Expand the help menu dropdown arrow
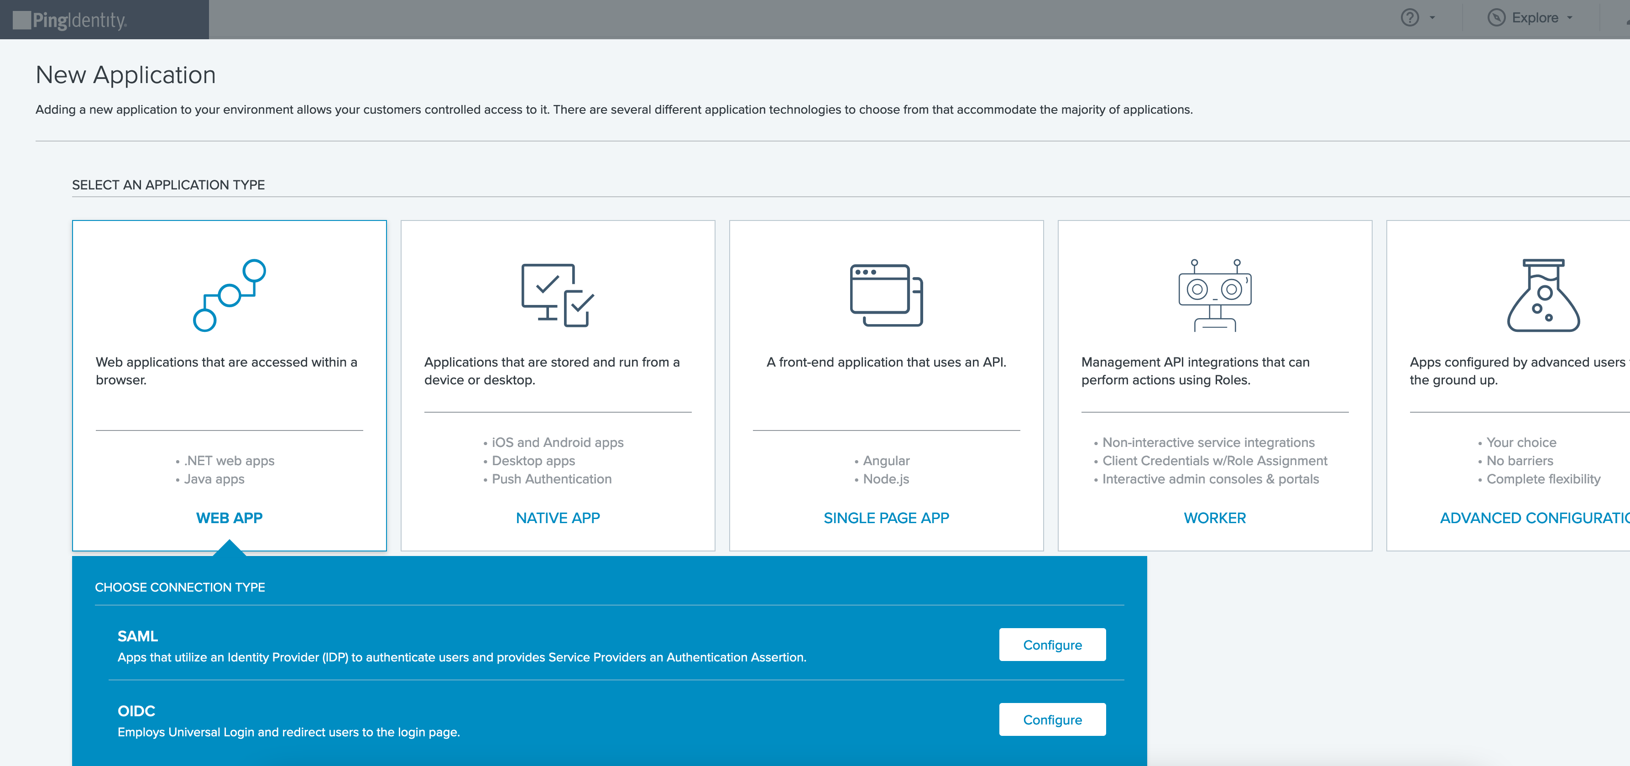The width and height of the screenshot is (1630, 766). (1432, 18)
